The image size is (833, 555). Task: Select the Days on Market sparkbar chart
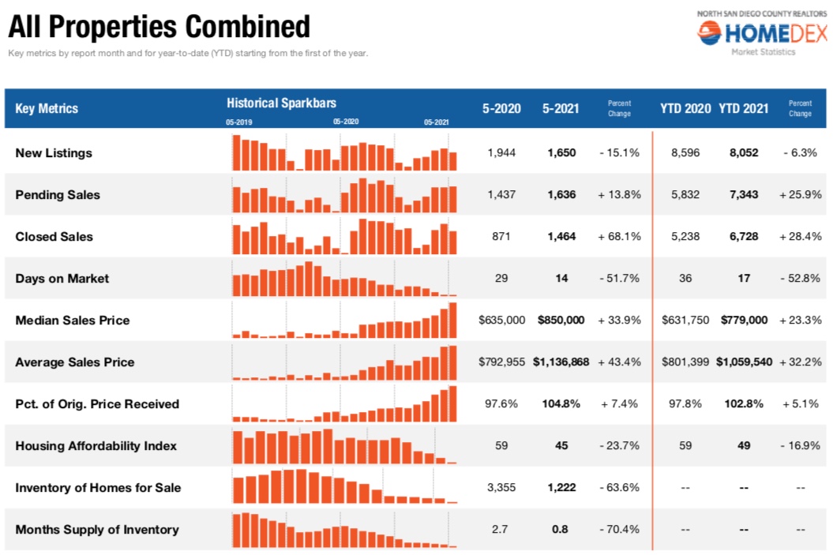pos(344,278)
